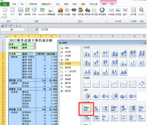Select 面积图 (Area) in the chart type list

pos(70,67)
